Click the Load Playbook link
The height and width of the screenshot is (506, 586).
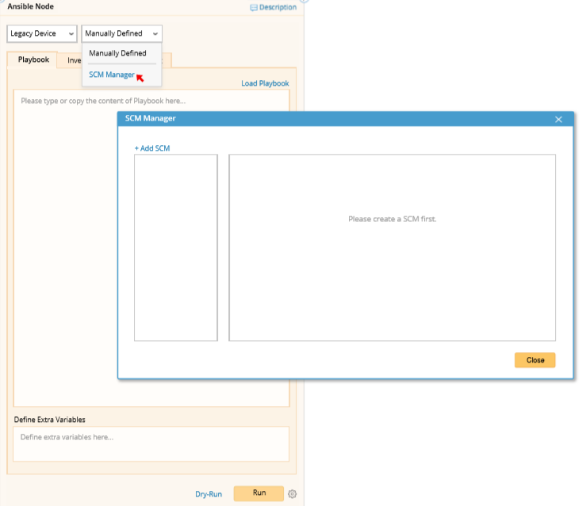click(265, 83)
